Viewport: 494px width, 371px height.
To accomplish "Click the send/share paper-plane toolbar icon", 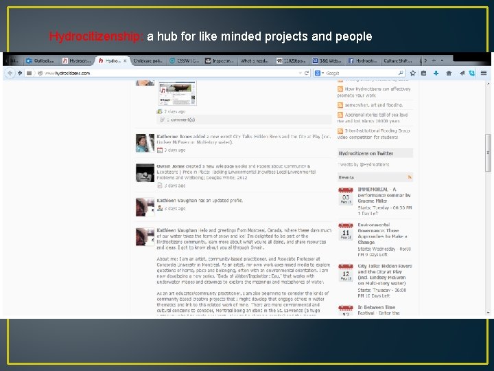I will 462,74.
